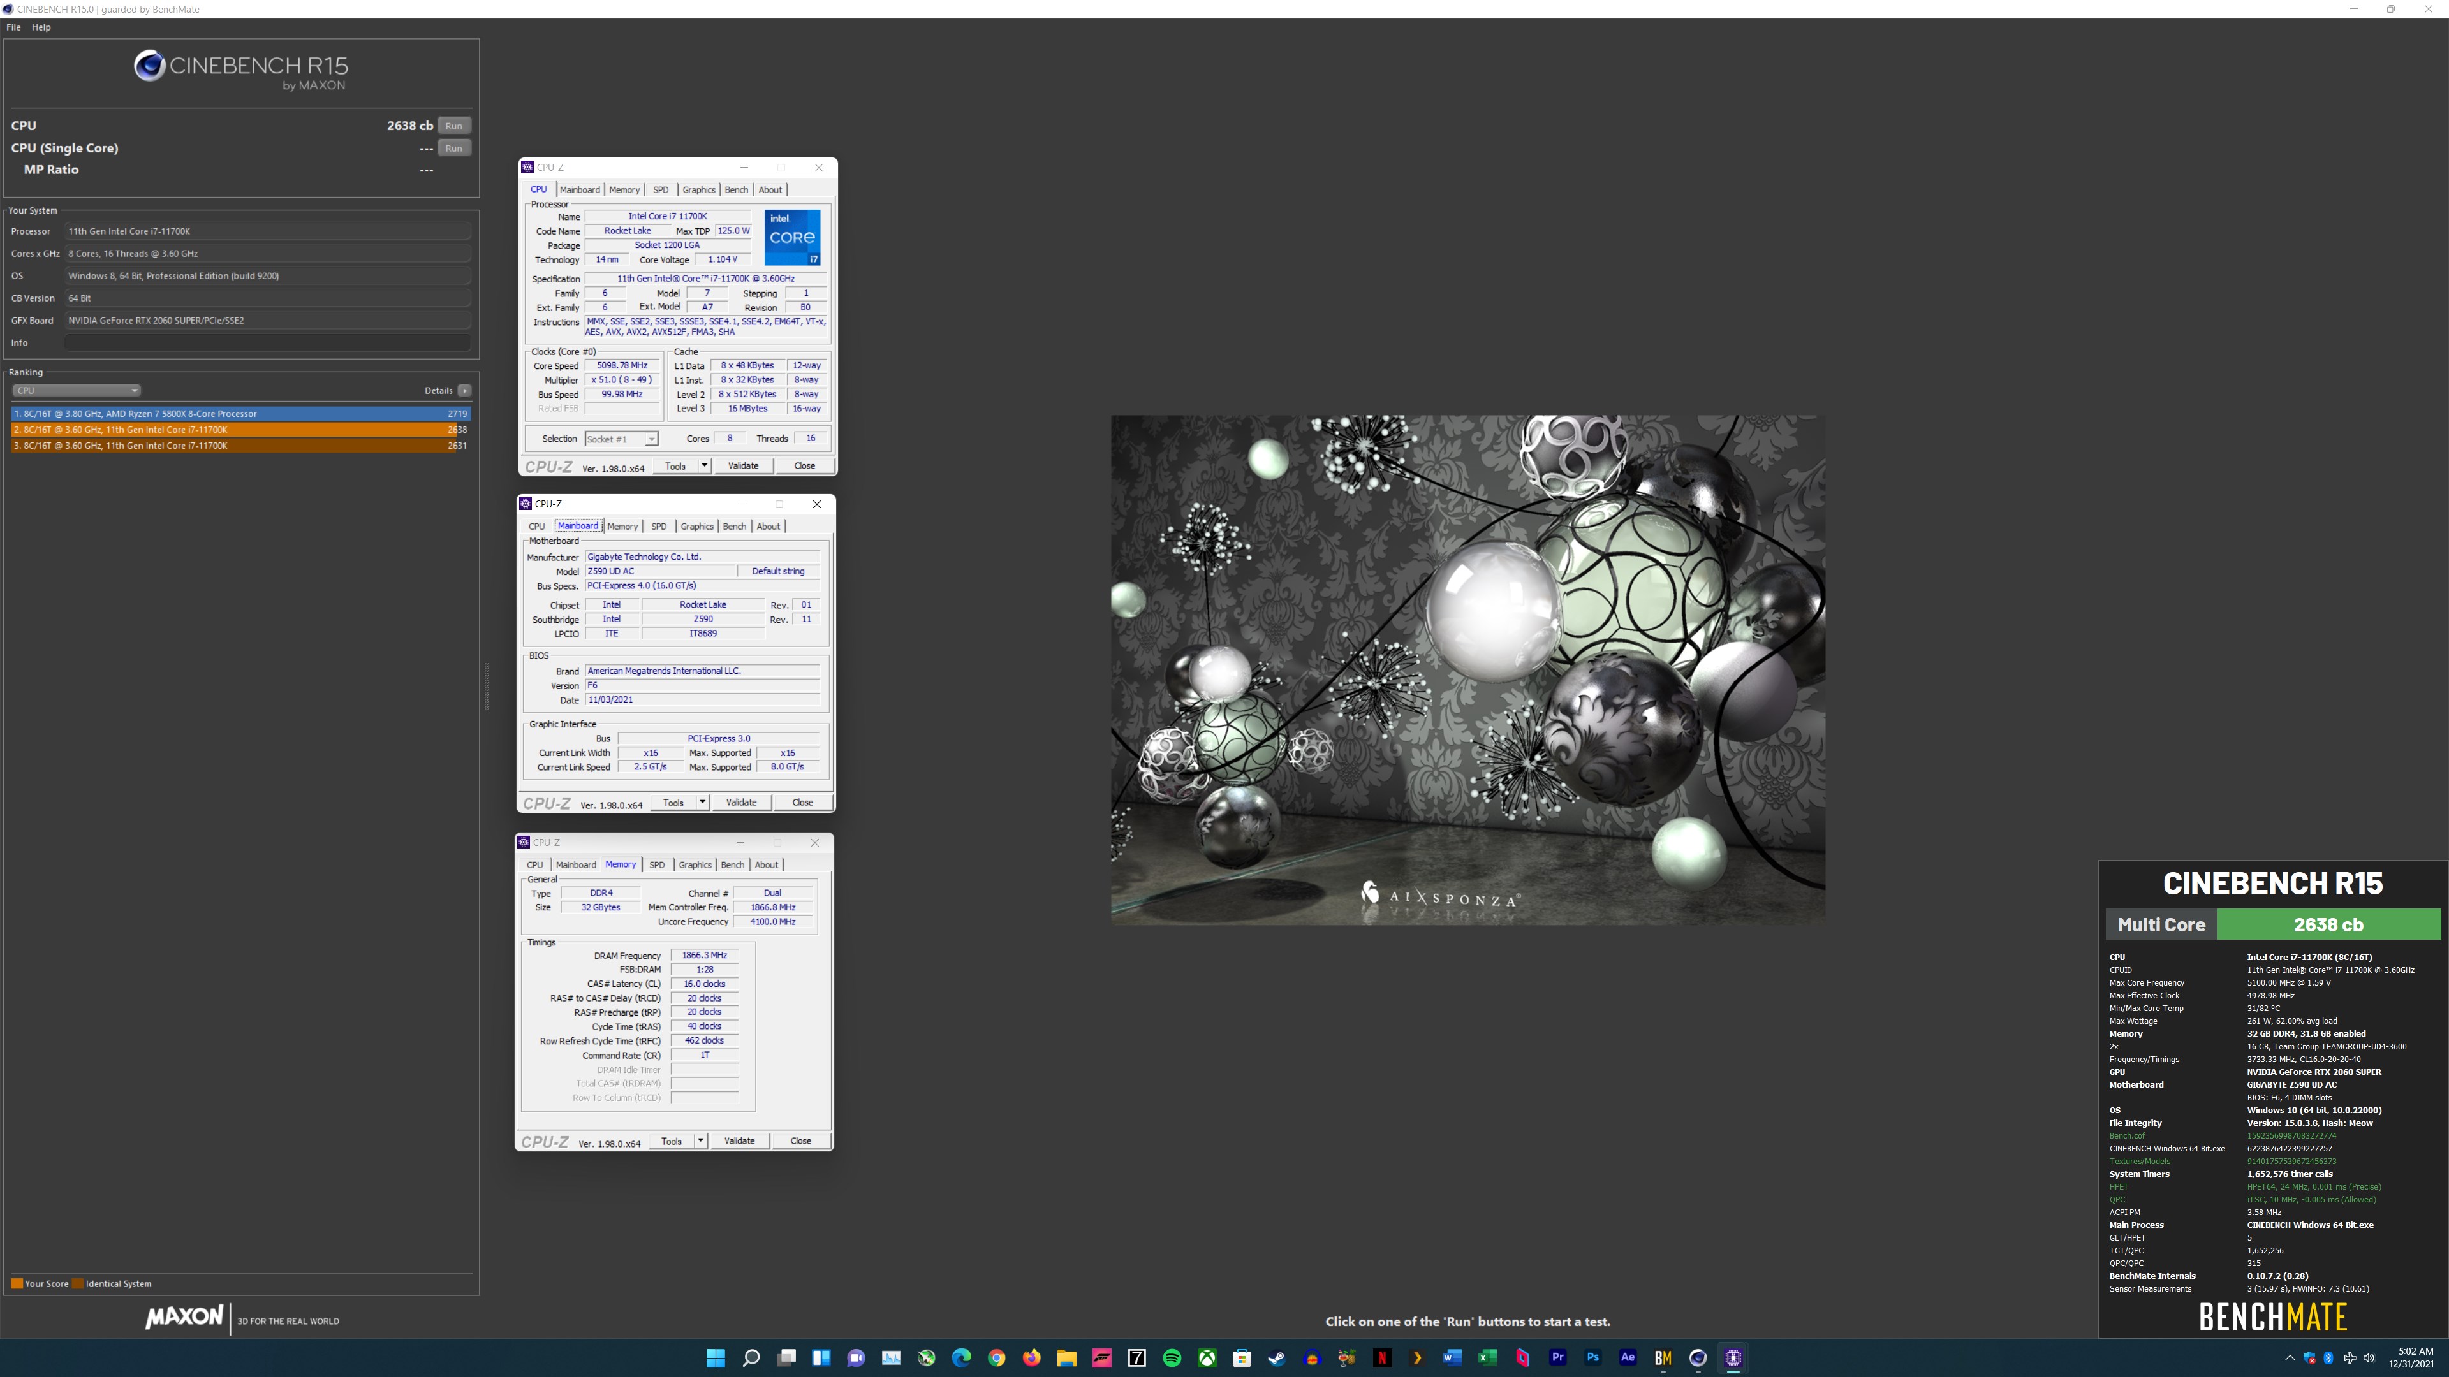This screenshot has height=1377, width=2449.
Task: Switch to Mainboard tab in top CPU-Z window
Action: click(x=579, y=190)
